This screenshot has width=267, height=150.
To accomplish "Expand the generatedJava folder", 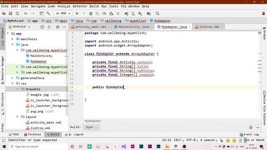I will pyautogui.click(x=13, y=78).
